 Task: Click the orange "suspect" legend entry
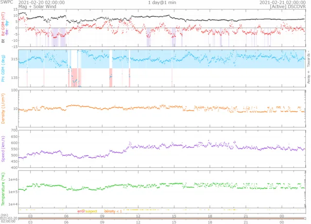click(91, 211)
